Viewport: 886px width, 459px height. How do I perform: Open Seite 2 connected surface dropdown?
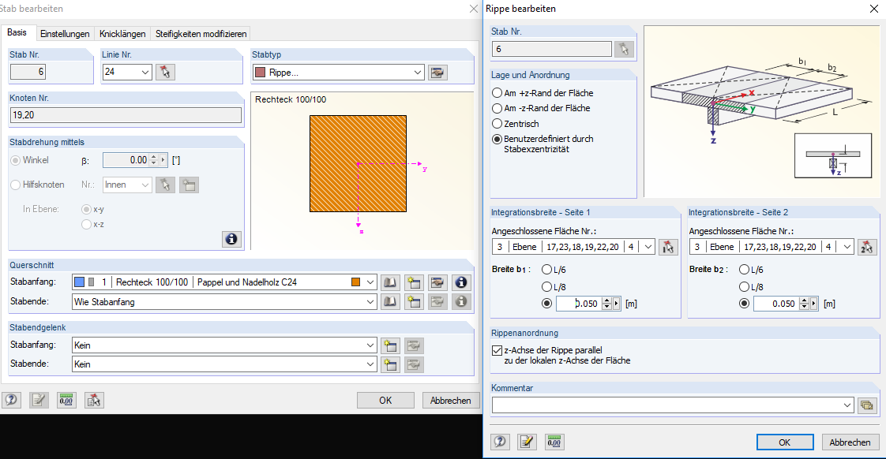point(847,247)
